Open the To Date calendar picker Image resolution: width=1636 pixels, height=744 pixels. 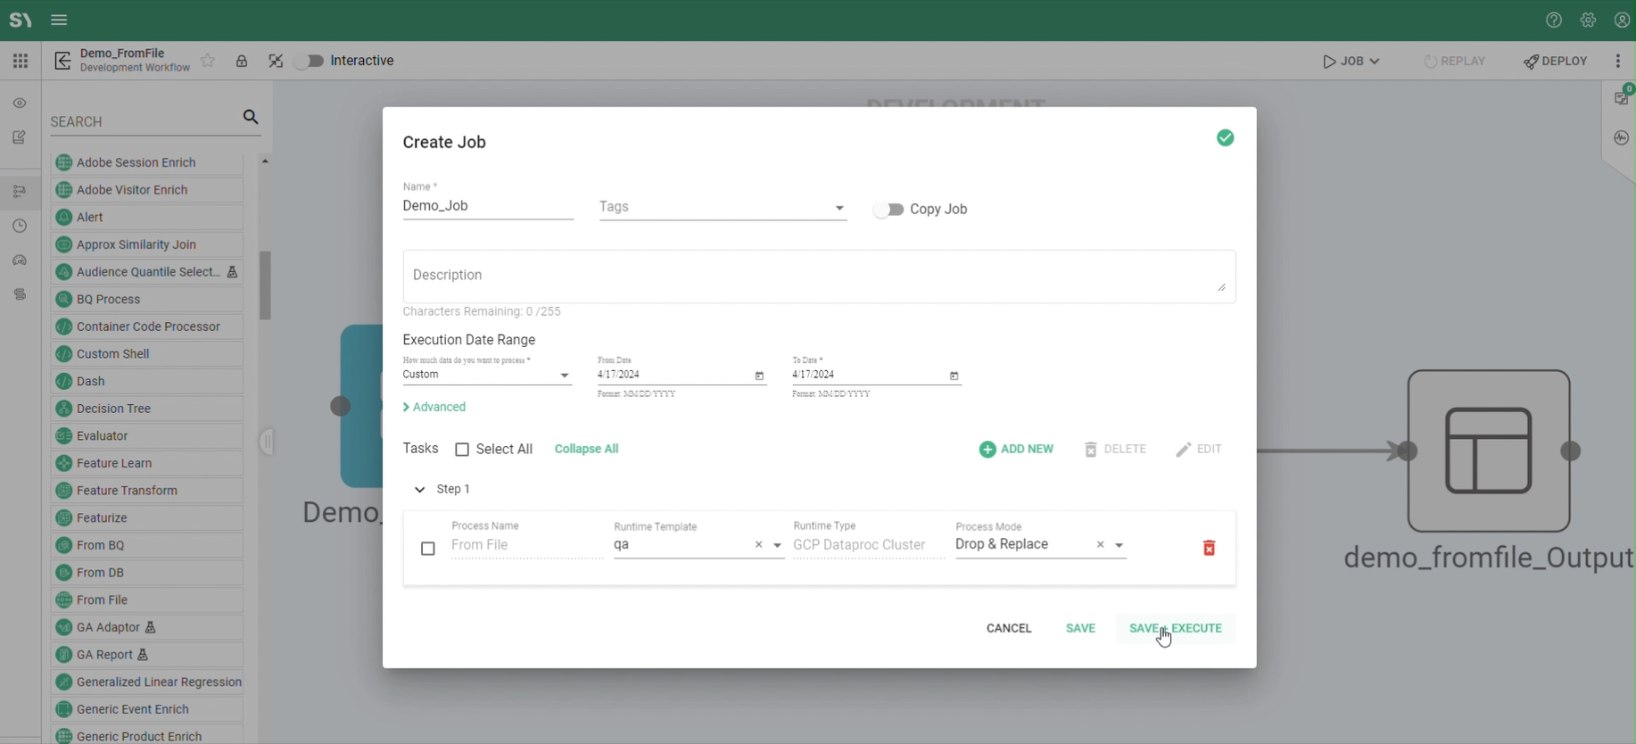click(x=954, y=376)
